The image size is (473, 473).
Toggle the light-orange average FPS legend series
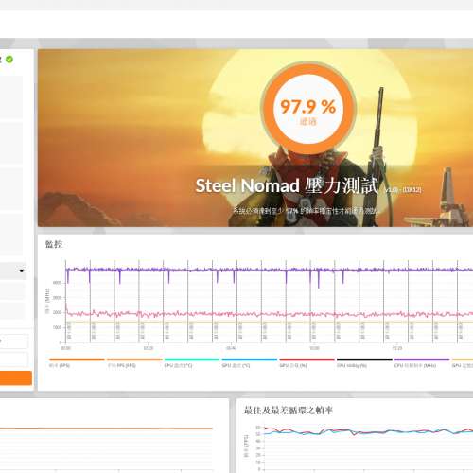click(x=134, y=362)
